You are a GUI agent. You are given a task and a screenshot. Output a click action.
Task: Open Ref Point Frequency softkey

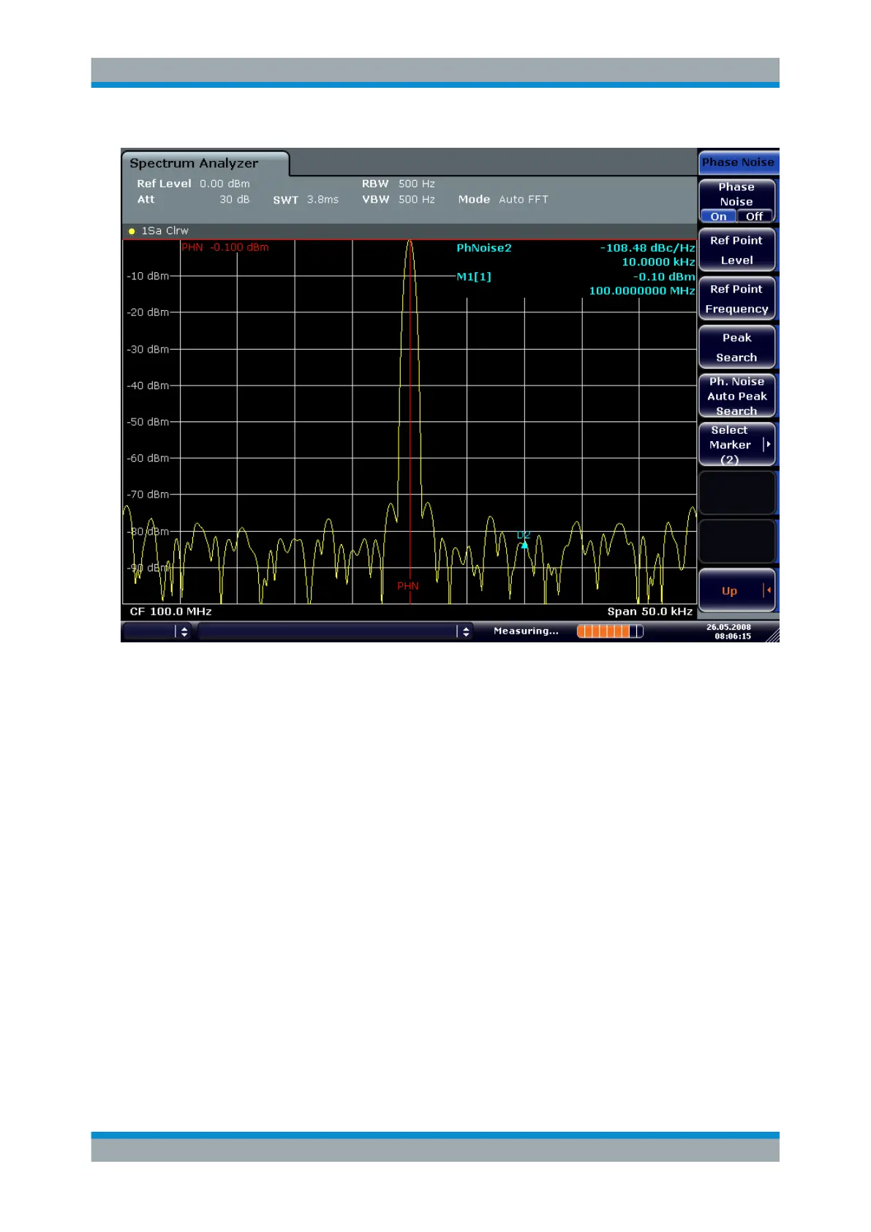pos(736,299)
